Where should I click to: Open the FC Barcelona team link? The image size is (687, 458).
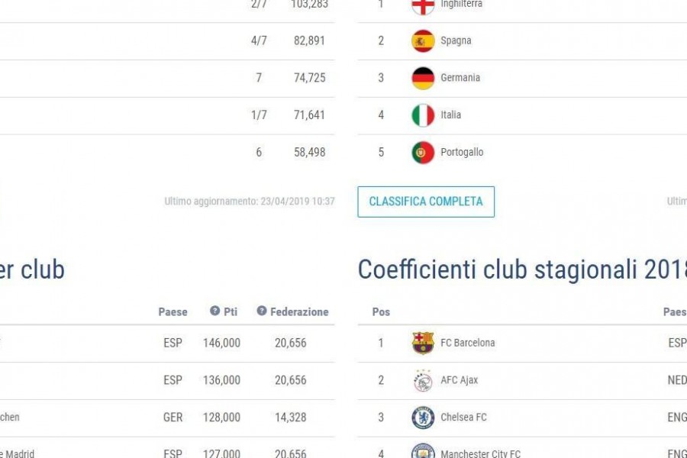467,343
